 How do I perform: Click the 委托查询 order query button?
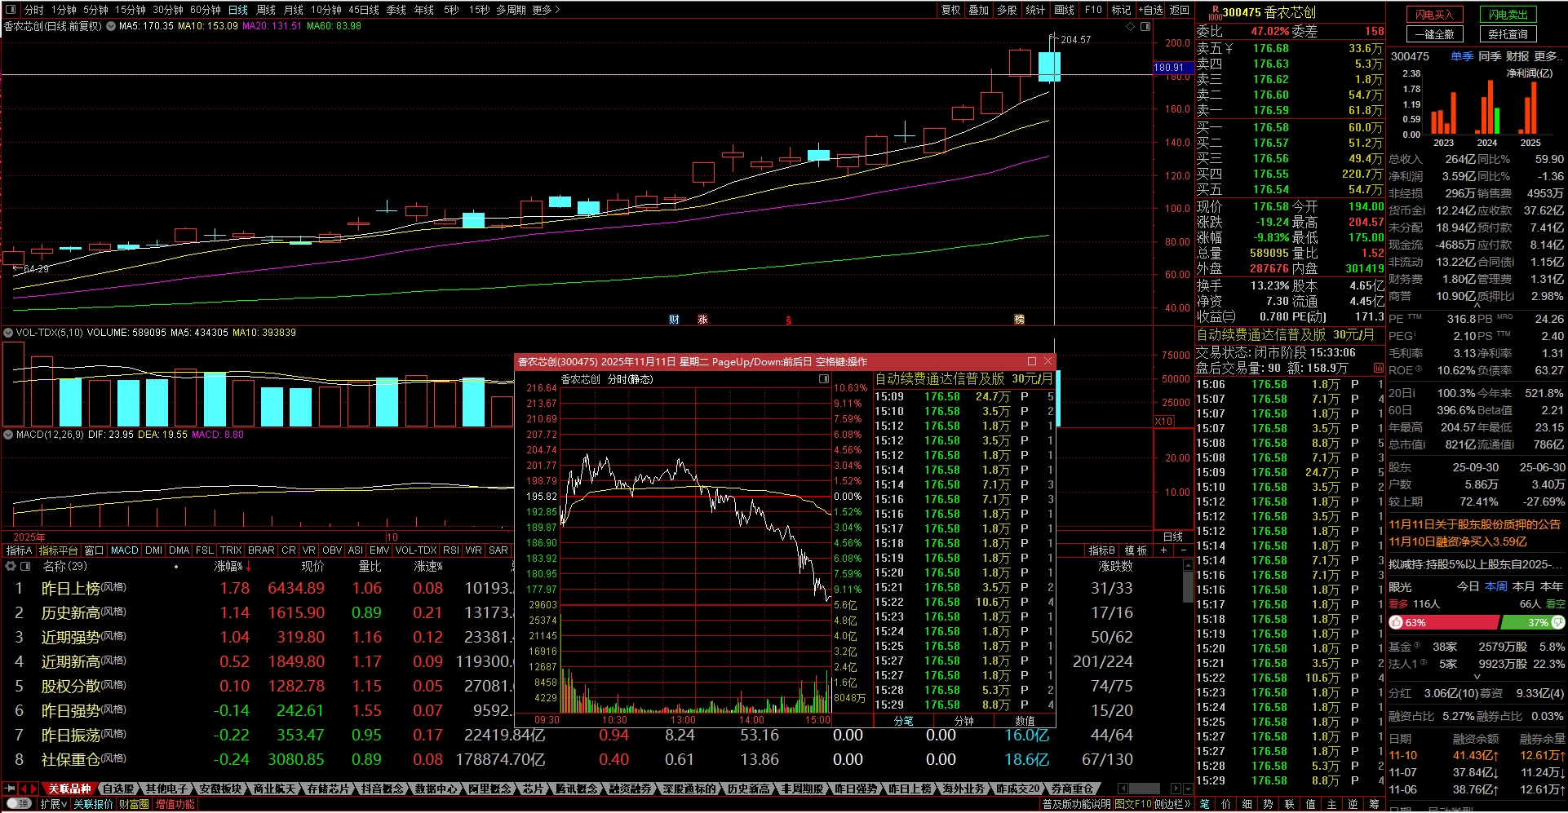[x=1508, y=34]
